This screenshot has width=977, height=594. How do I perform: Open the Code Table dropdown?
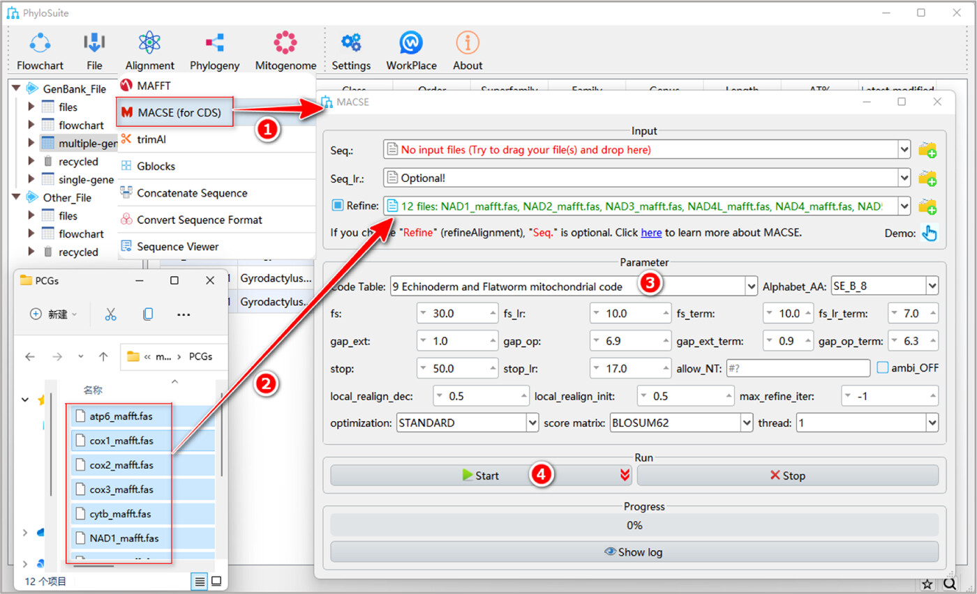[x=751, y=286]
